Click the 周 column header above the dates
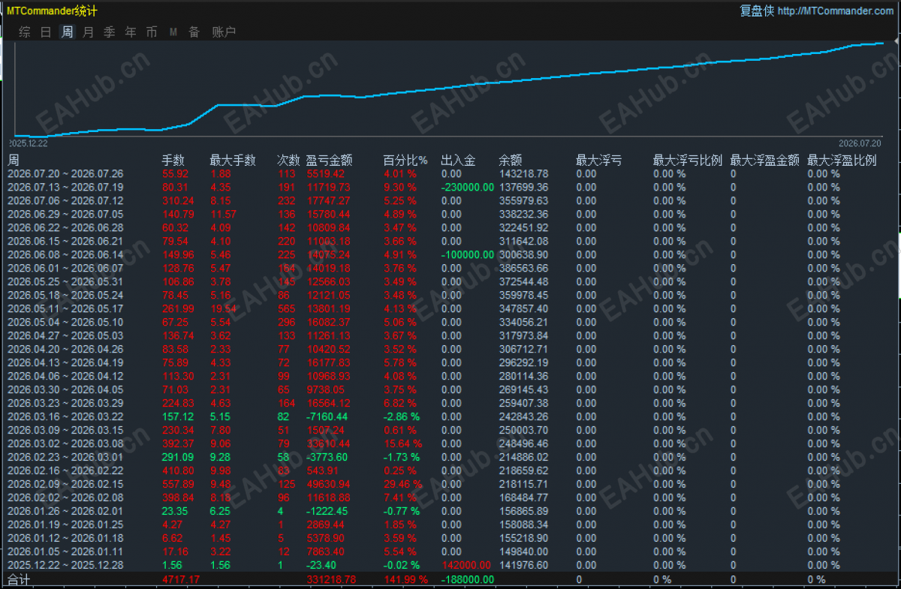 click(x=14, y=160)
